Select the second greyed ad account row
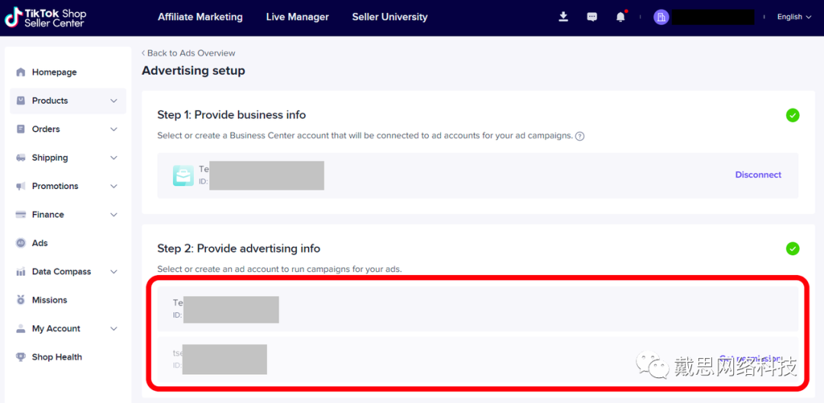Screen dimensions: 824x403 click(478, 360)
